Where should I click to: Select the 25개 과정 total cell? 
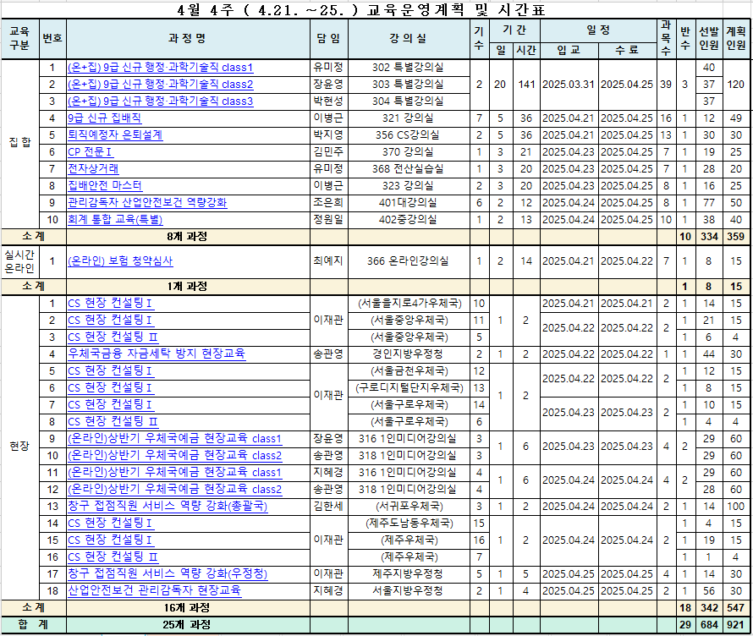click(187, 625)
